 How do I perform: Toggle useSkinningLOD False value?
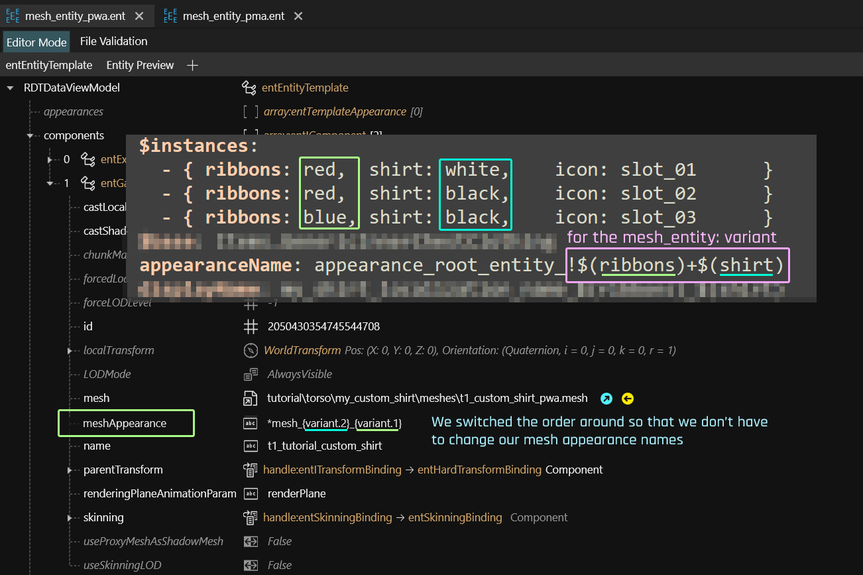pyautogui.click(x=279, y=565)
